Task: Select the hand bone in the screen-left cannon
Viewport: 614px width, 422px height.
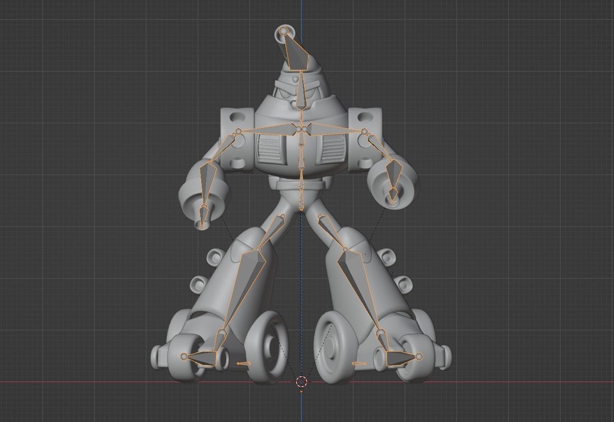Action: 203,216
